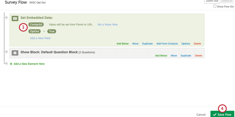Enable the Show Flow IDs checkbox
Viewport: 235px width, 117px height.
coord(215,6)
